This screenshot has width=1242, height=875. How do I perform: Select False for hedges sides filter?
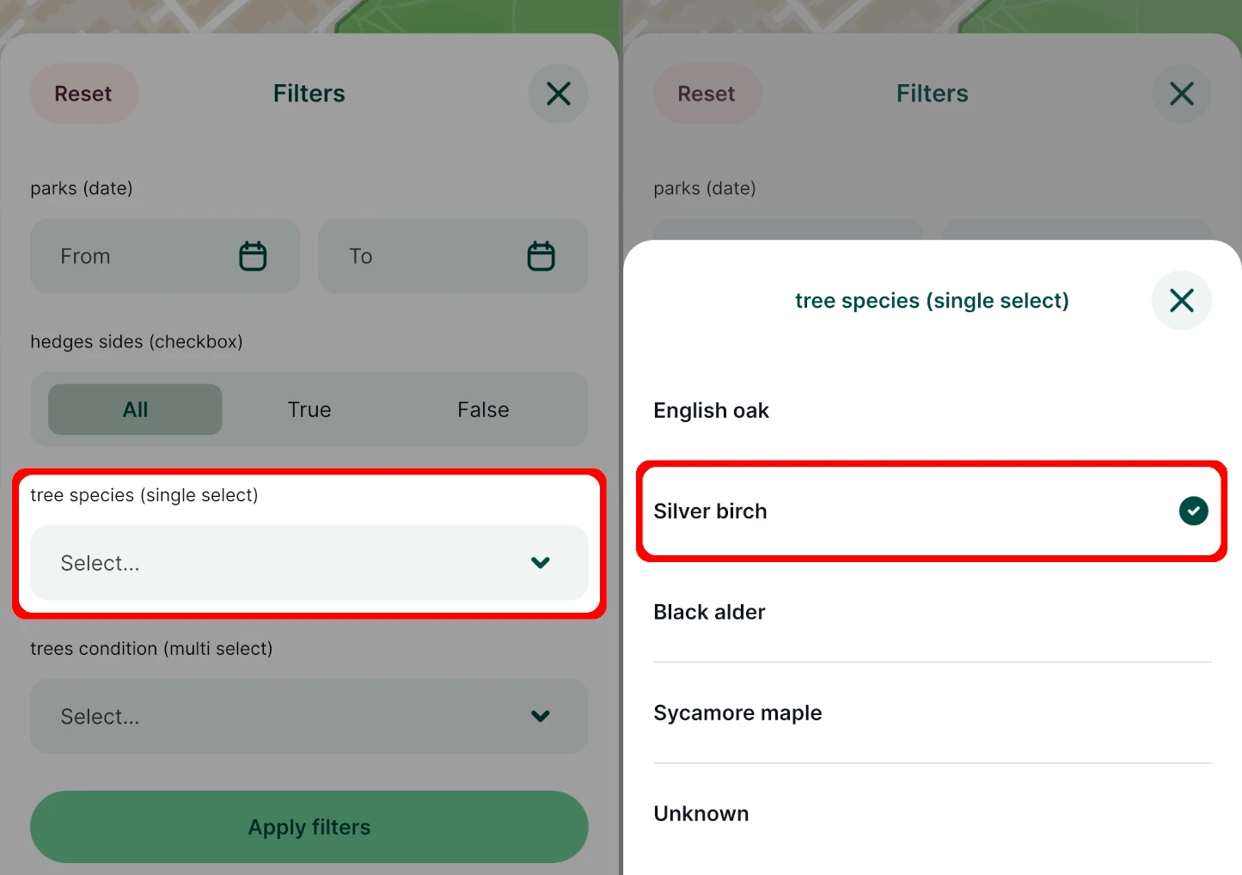[482, 409]
